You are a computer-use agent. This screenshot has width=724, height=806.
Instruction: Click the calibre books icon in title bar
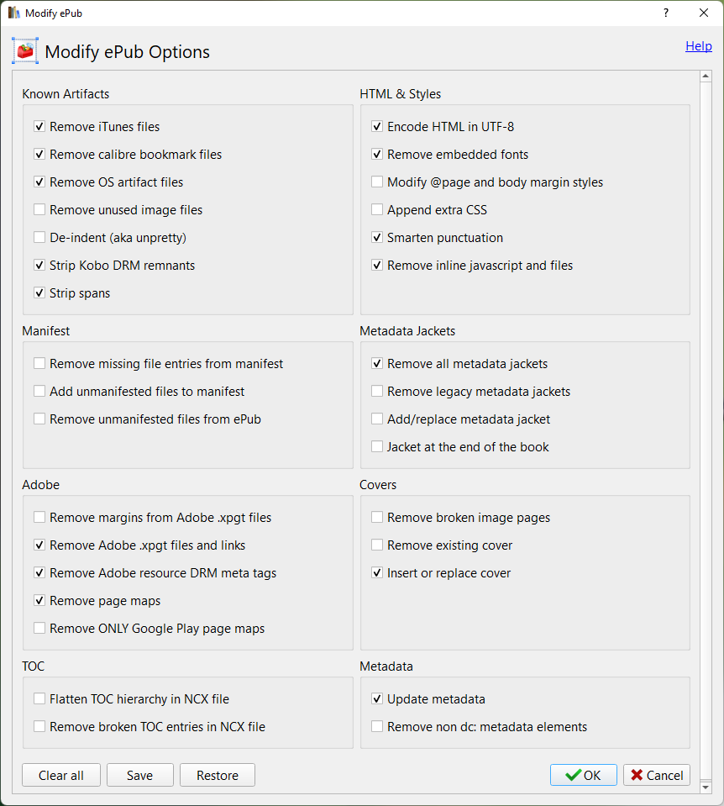point(13,13)
